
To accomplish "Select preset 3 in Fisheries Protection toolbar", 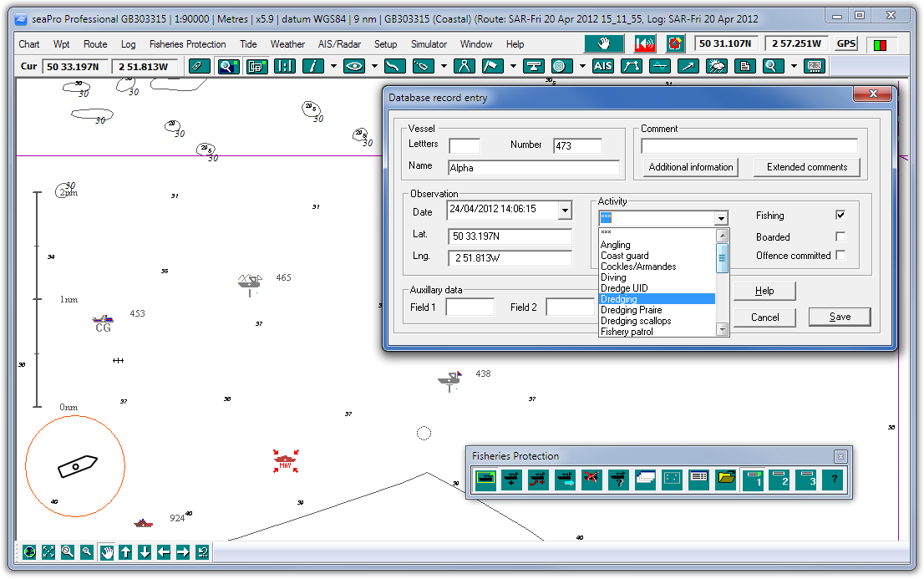I will point(806,480).
